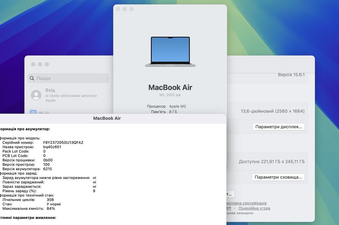Click the Повністю заряджений row label
Viewport: 339px width, 225px height.
pos(23,182)
